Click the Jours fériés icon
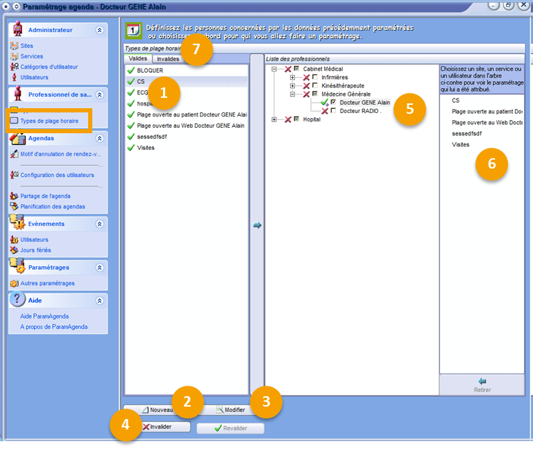 [14, 250]
